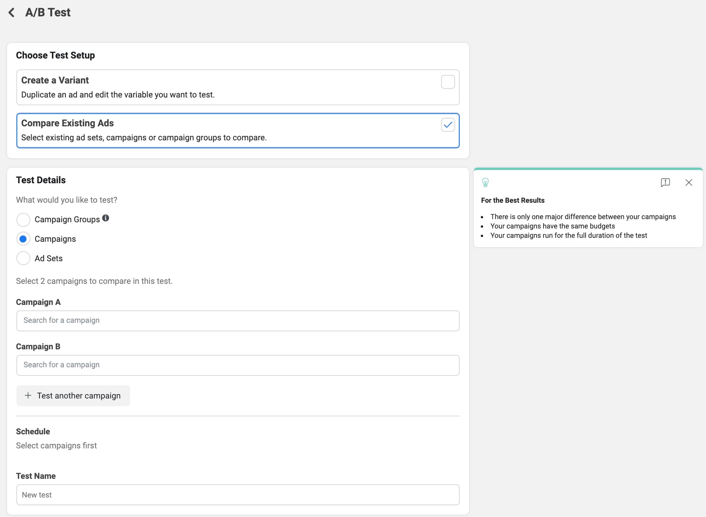Screen dimensions: 706x517
Task: Click the lightbulb tip icon
Action: (x=485, y=182)
